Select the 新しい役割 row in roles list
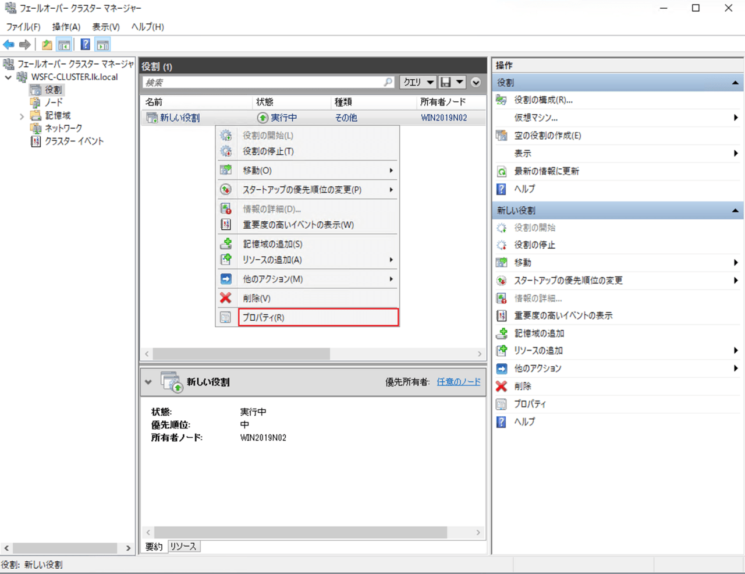Viewport: 745px width, 574px height. [x=313, y=118]
